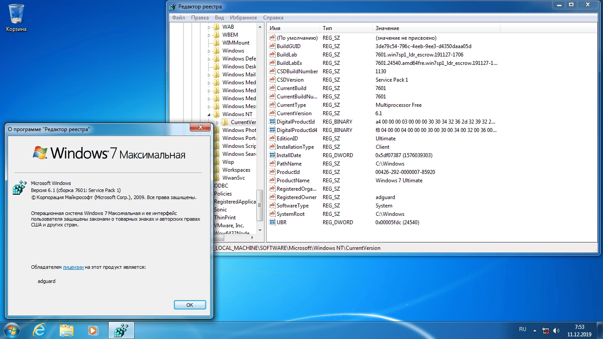Click the network status tray icon
Viewport: 603px width, 339px height.
(x=546, y=330)
